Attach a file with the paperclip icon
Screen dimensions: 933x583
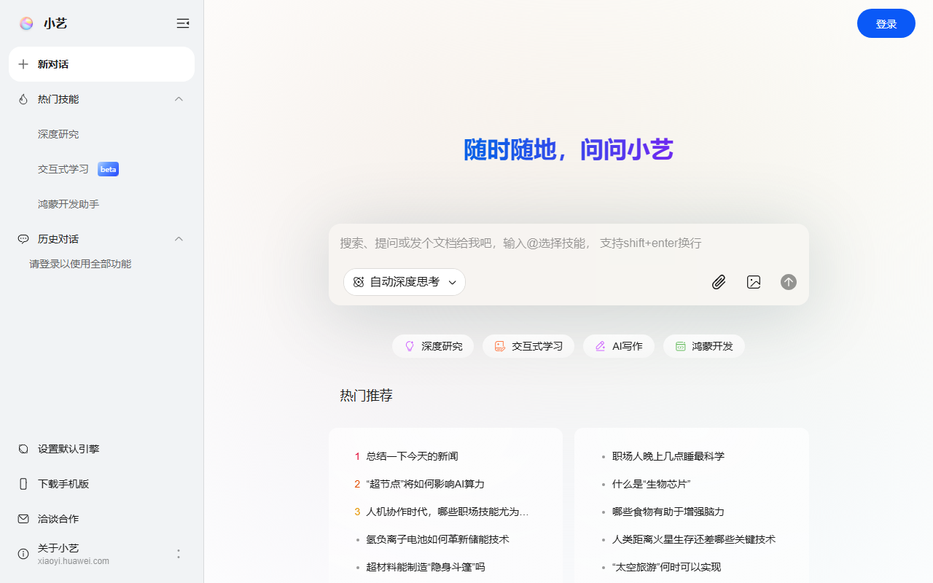(719, 282)
